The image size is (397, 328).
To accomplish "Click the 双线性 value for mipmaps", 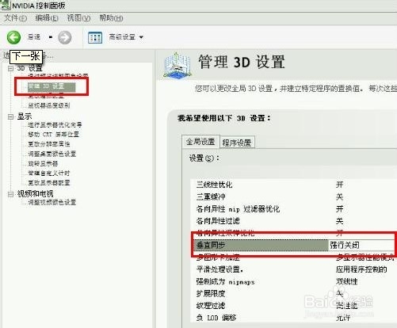I will 346,281.
